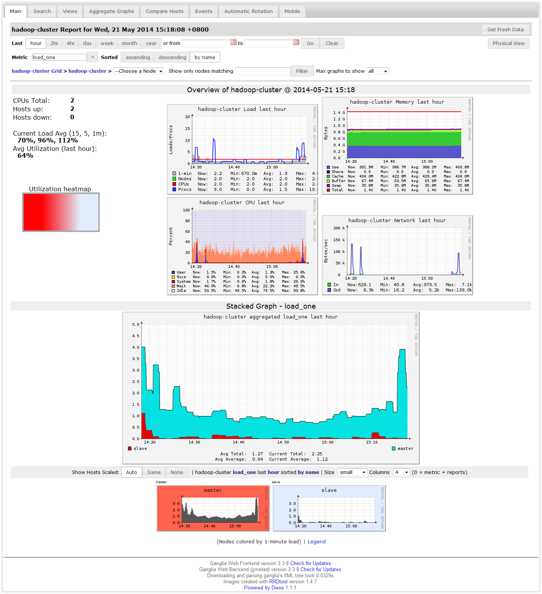Open the Compare Hosts tab

[165, 11]
